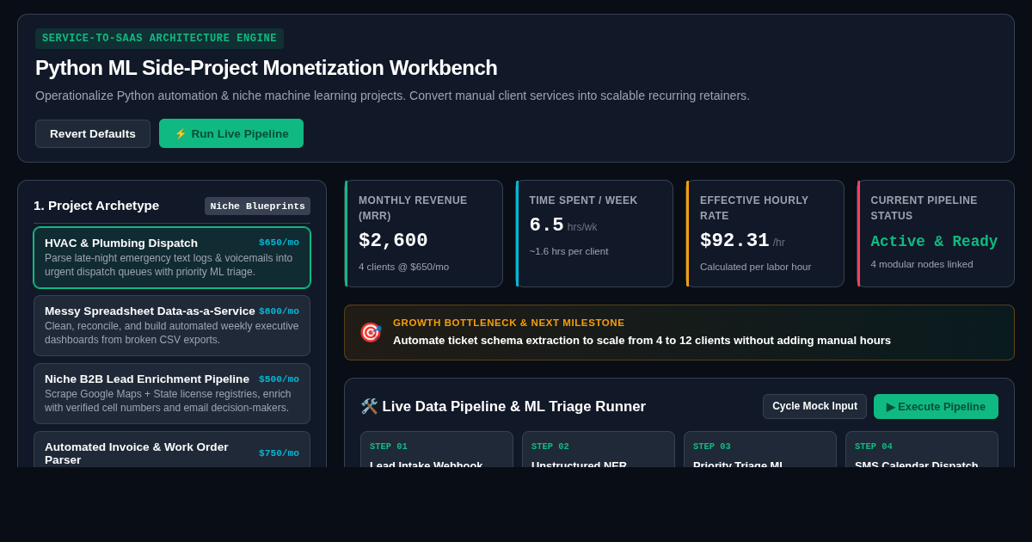Click the Growth Bottleneck & Next Milestone heading

(x=509, y=323)
